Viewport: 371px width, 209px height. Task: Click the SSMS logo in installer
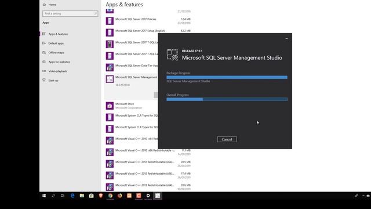click(172, 55)
